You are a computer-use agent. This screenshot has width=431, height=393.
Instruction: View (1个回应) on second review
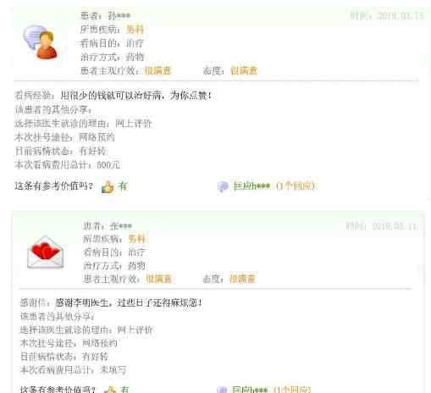[292, 390]
